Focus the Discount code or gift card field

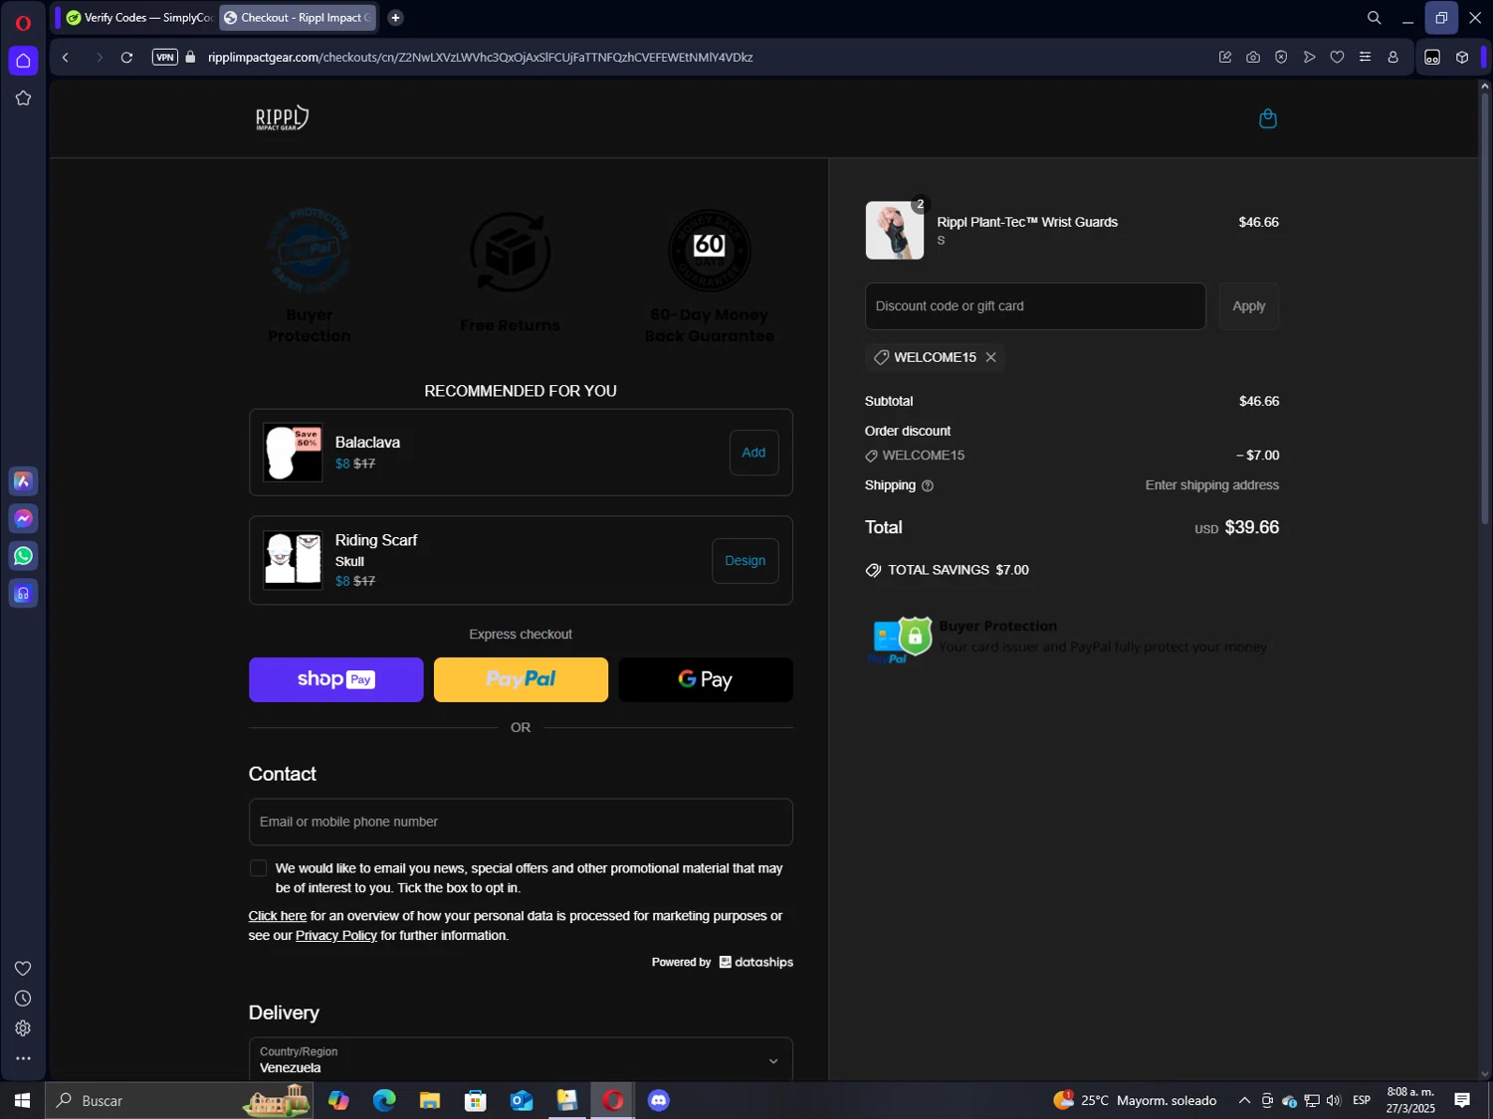[1034, 306]
